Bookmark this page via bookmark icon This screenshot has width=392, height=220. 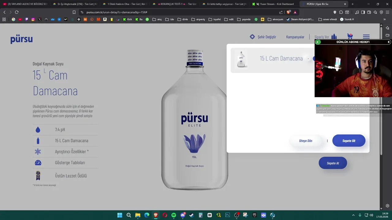[74, 12]
